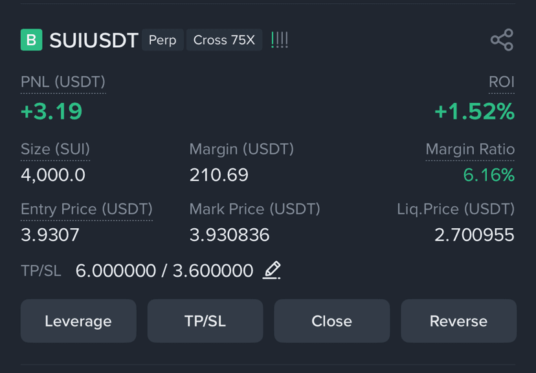Tap the Mark Price value 3.930836

coord(229,235)
